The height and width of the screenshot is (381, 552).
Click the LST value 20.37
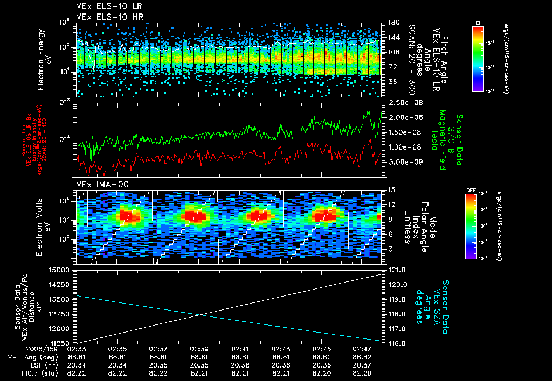pos(362,365)
